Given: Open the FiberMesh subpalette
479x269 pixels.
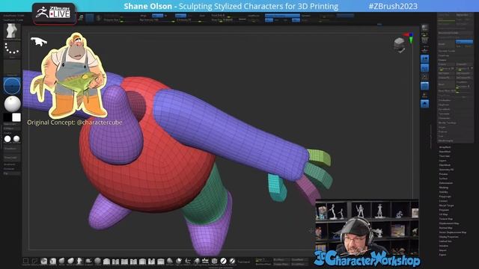Looking at the screenshot, I should [x=445, y=165].
